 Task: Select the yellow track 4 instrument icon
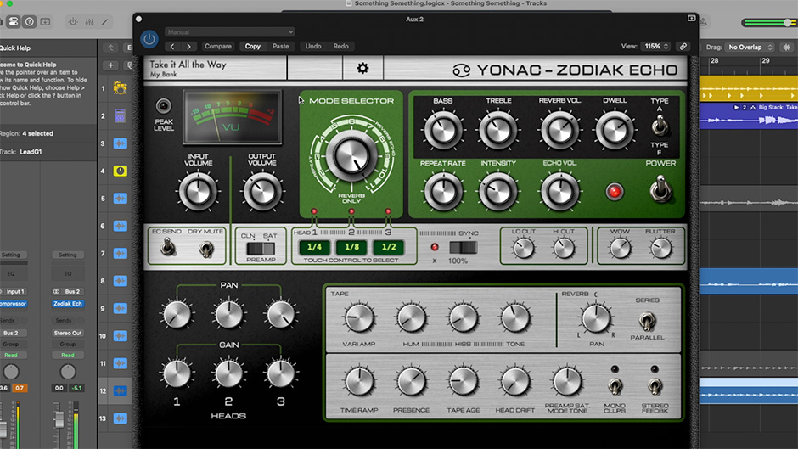120,171
